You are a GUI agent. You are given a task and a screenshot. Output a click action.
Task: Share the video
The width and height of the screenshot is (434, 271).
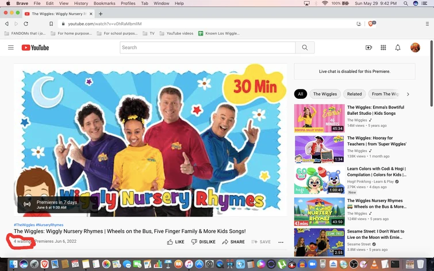[x=233, y=242]
